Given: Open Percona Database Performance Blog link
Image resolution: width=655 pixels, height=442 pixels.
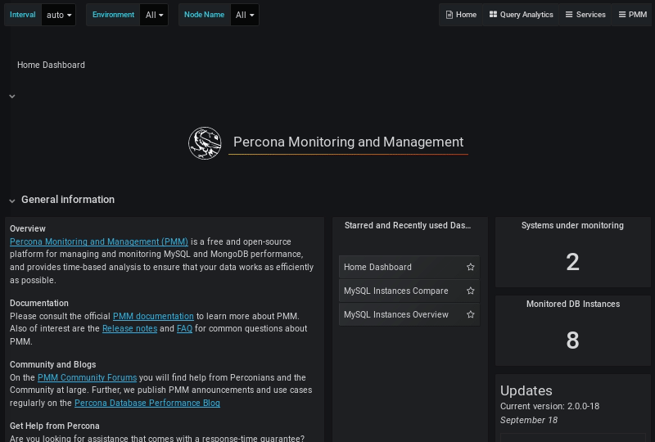Looking at the screenshot, I should 147,404.
